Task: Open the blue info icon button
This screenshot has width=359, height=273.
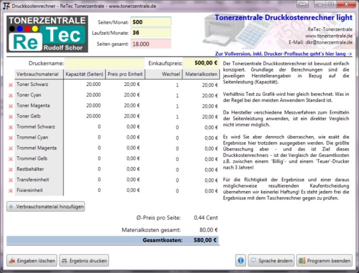Action: (x=240, y=260)
